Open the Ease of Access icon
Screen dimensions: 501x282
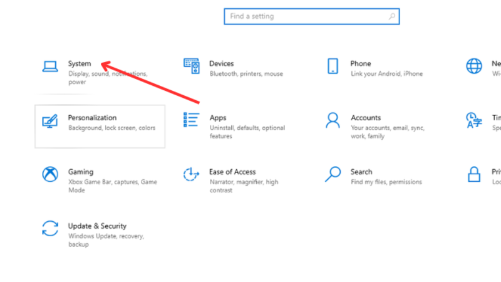coord(191,174)
